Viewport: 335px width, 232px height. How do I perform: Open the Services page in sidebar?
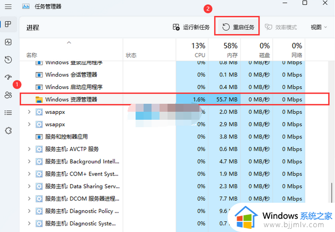[x=8, y=130]
